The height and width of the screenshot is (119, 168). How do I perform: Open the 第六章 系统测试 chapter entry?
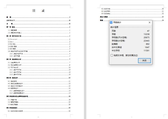pyautogui.click(x=13, y=108)
